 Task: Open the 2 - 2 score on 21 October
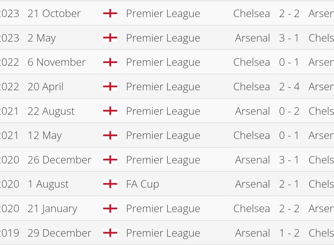pos(289,13)
